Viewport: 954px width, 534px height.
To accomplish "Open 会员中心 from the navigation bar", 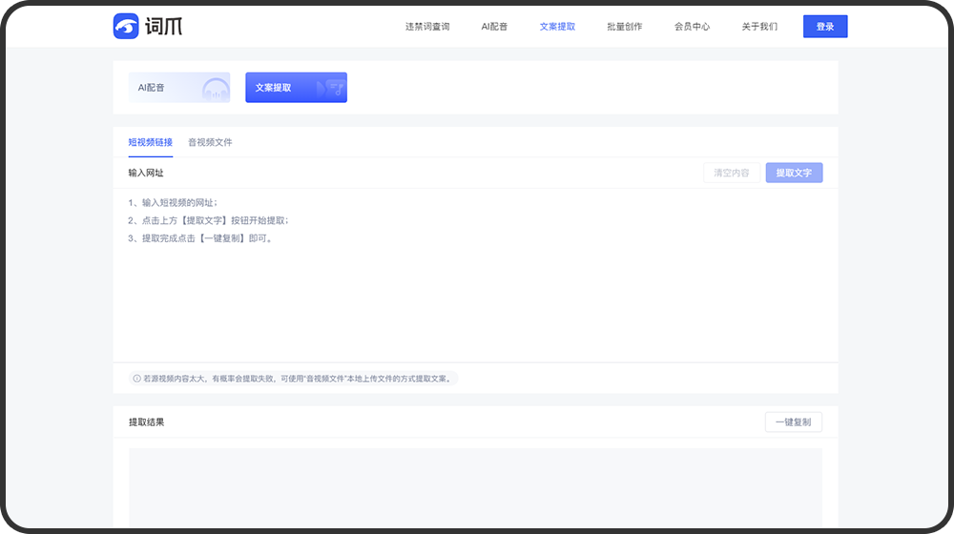I will pos(692,27).
